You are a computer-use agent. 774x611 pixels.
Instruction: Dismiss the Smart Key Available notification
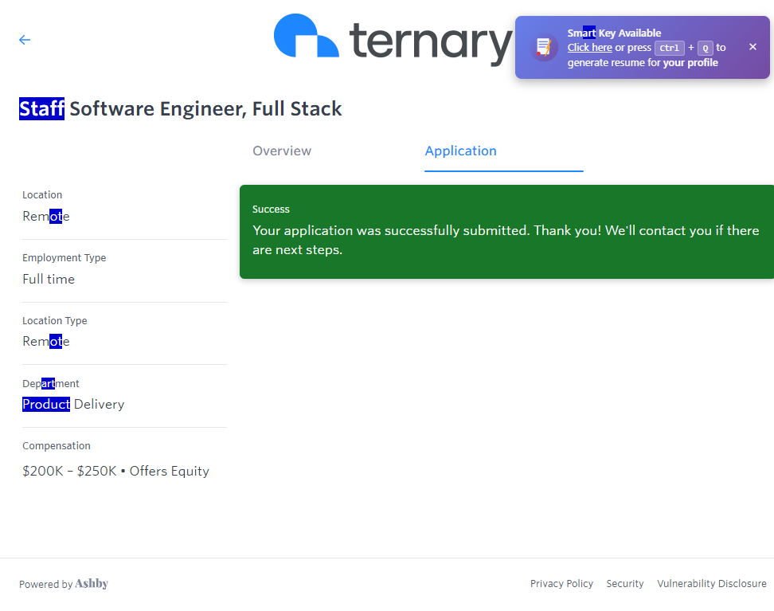752,47
